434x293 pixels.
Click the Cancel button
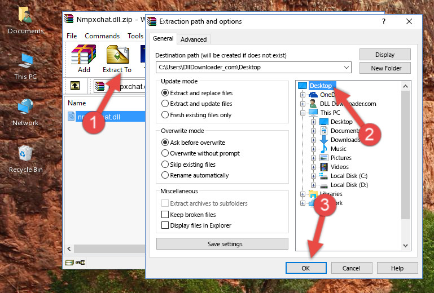tap(352, 268)
